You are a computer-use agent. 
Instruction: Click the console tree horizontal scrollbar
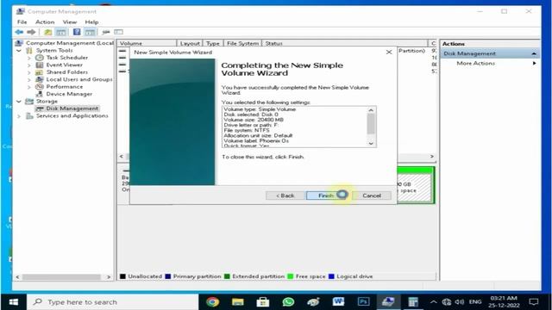pos(61,277)
